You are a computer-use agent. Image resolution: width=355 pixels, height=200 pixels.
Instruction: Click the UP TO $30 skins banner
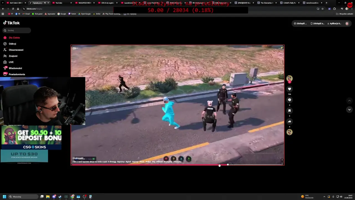[24, 156]
